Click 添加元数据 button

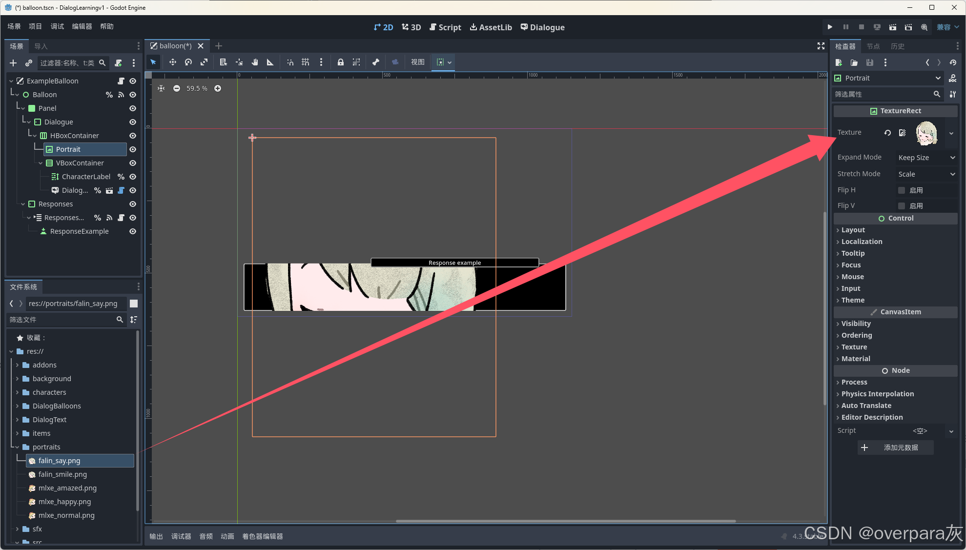pyautogui.click(x=895, y=448)
